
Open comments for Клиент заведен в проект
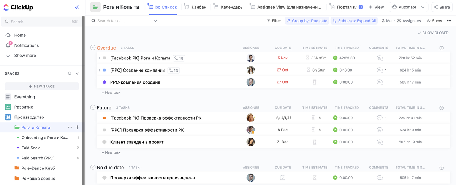pos(379,142)
